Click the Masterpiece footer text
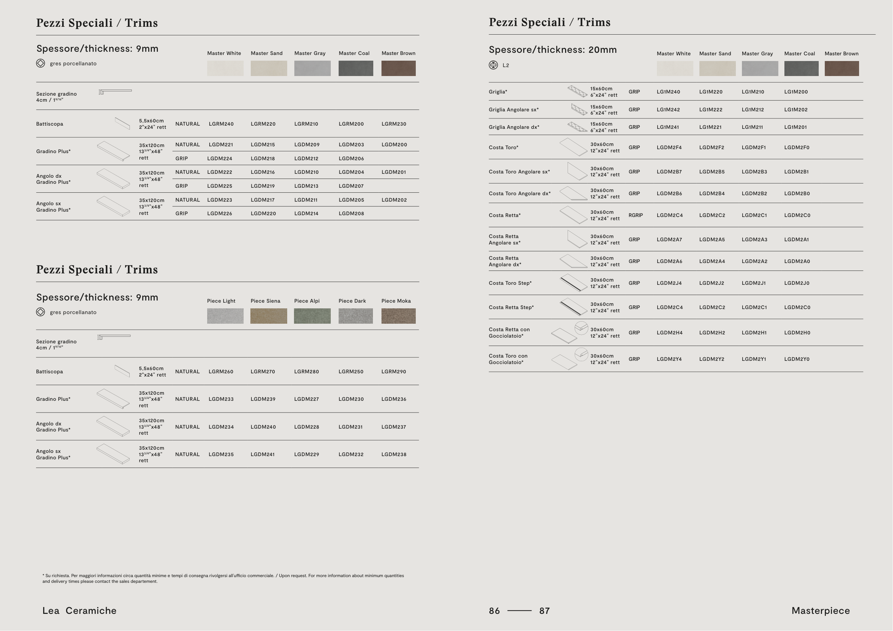 pyautogui.click(x=820, y=610)
